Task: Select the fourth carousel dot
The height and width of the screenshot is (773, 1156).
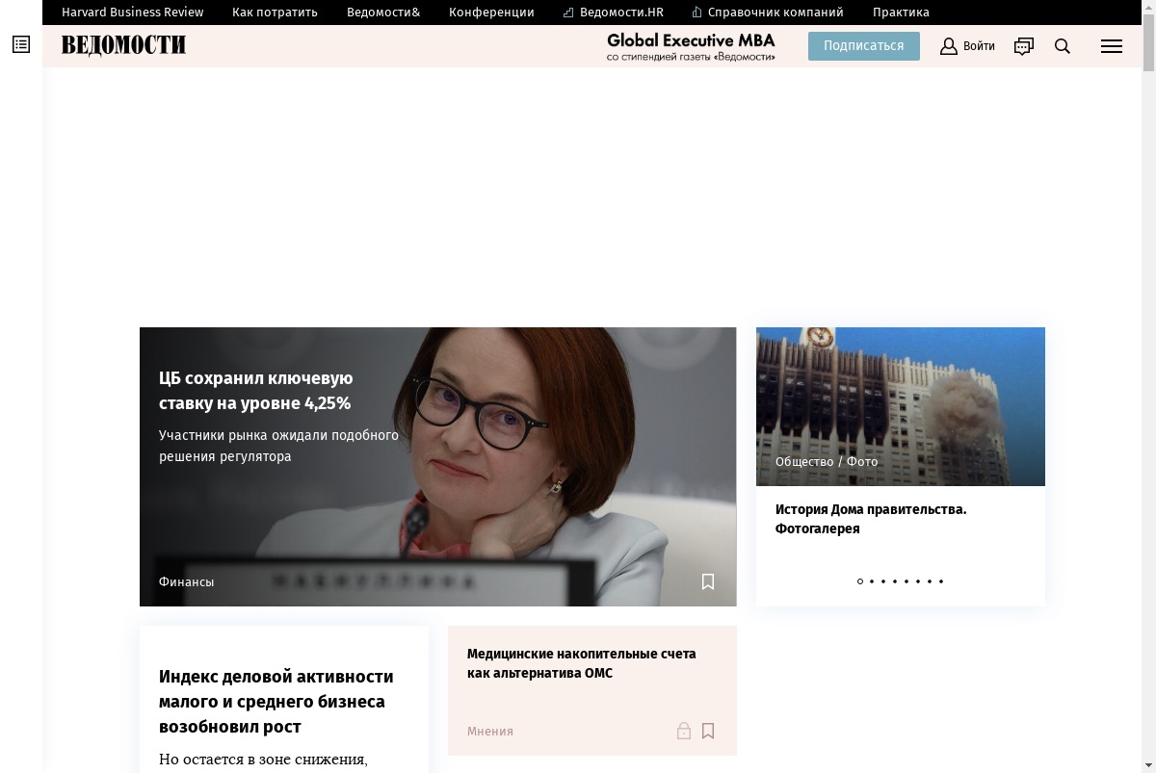Action: (895, 581)
